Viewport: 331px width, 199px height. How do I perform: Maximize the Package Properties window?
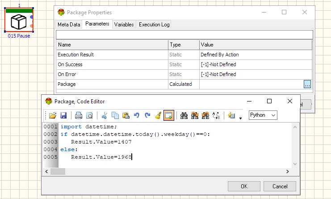click(x=284, y=12)
